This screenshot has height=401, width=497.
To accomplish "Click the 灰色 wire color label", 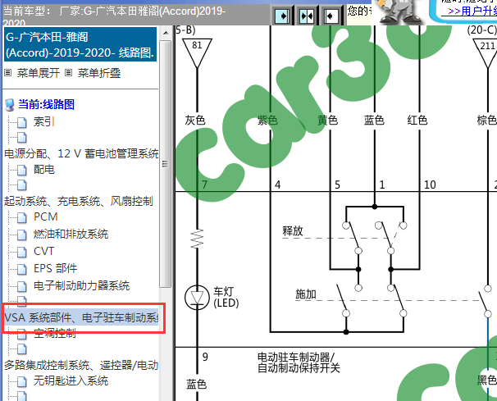I will (x=195, y=121).
